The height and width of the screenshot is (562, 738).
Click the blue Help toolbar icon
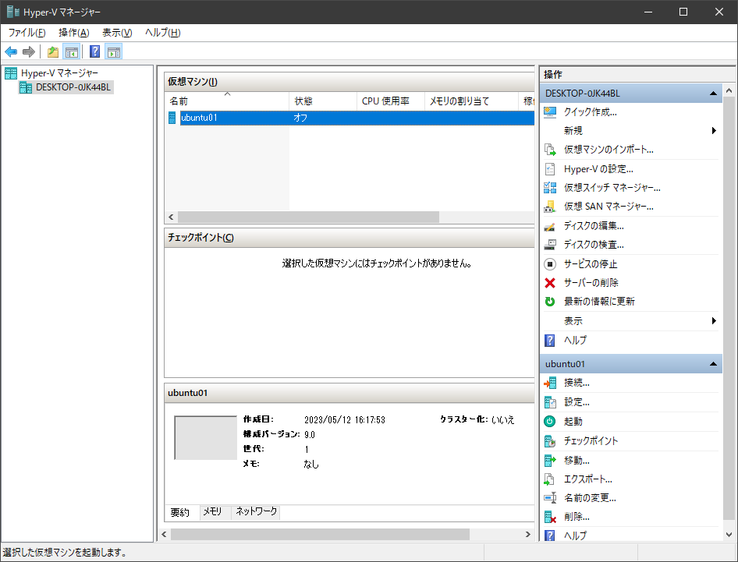[x=94, y=51]
